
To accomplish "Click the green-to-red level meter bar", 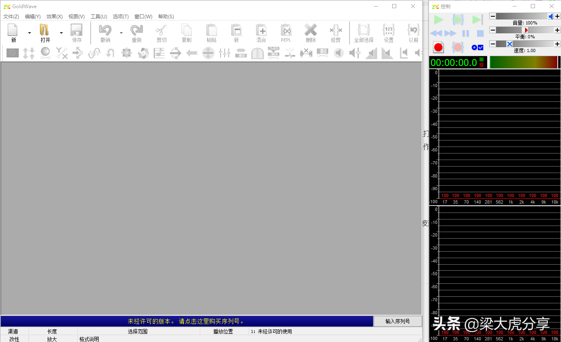I will (523, 62).
